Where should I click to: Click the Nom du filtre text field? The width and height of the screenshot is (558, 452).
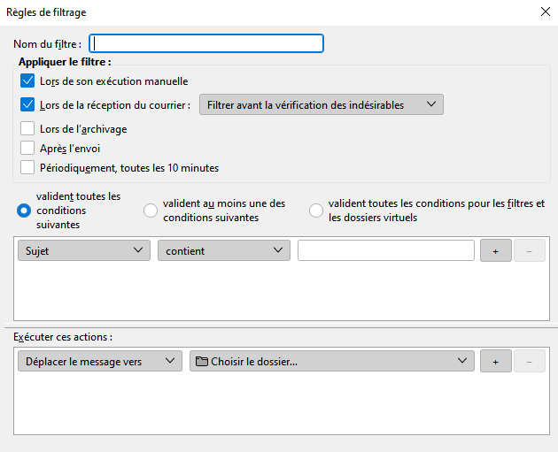click(207, 43)
